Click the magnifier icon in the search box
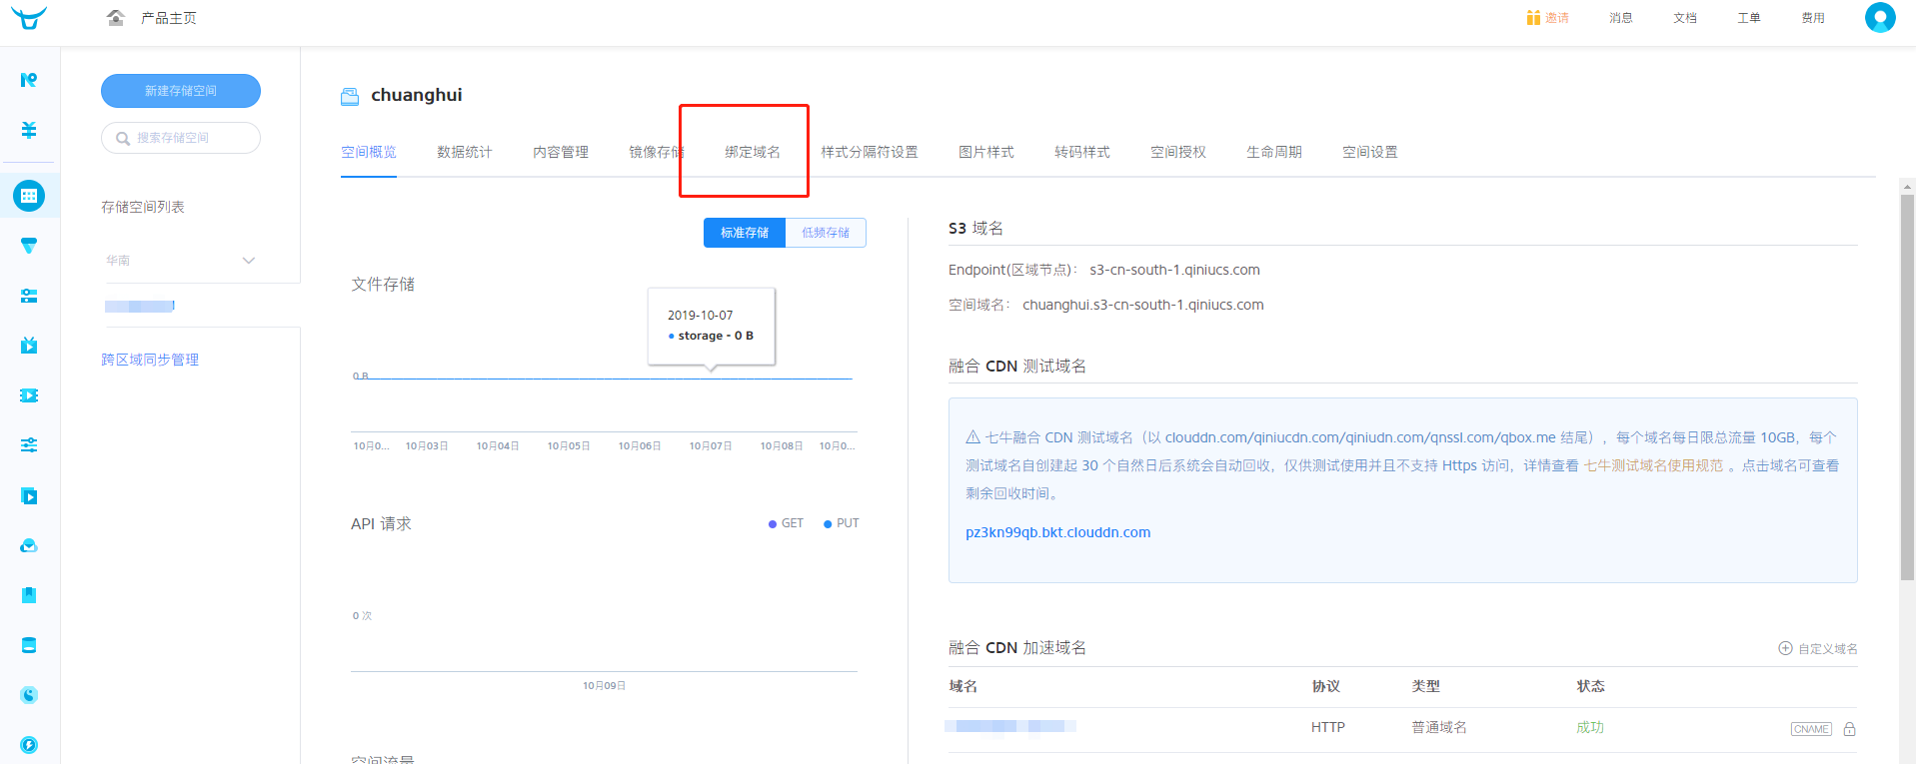This screenshot has height=764, width=1916. point(123,139)
